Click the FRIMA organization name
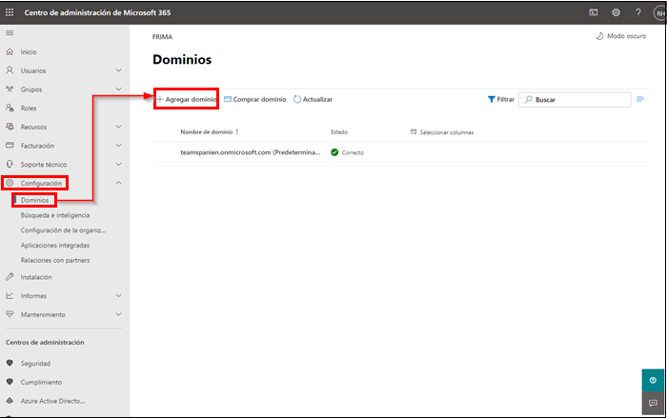Screen dimensions: 667x418 [162, 37]
